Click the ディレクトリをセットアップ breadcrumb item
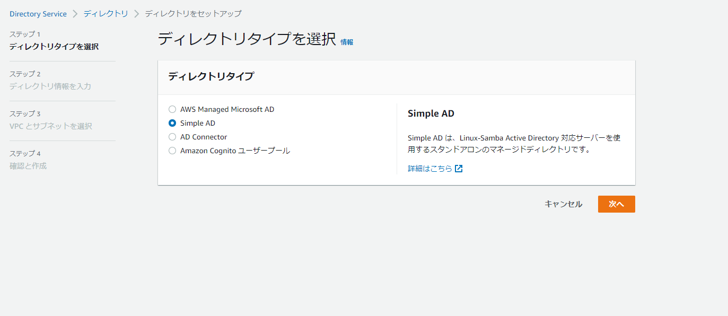This screenshot has width=728, height=316. (x=193, y=14)
